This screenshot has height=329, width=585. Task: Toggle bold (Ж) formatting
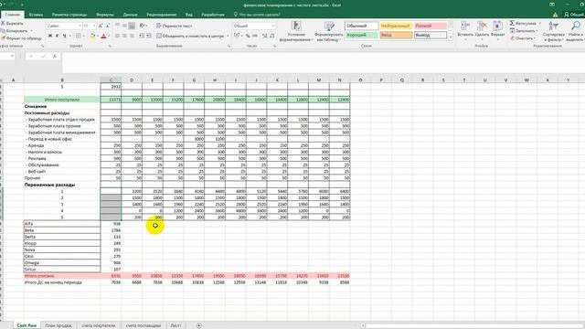tap(50, 36)
